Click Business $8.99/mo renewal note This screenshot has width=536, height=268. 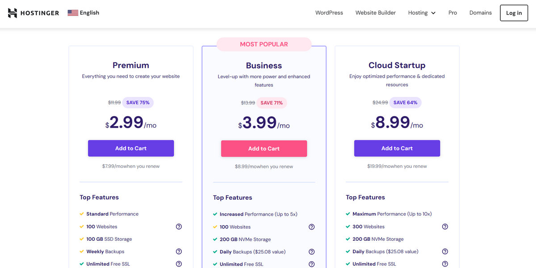point(264,167)
